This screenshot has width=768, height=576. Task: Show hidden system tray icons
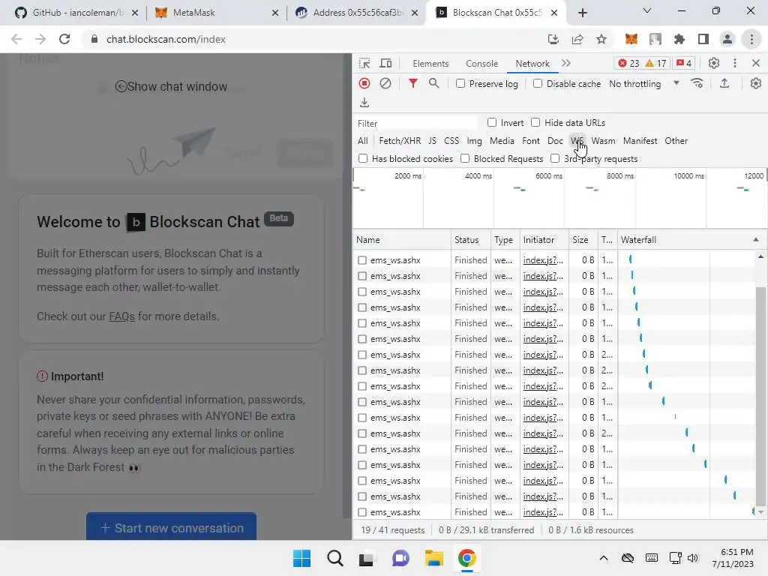(x=604, y=558)
